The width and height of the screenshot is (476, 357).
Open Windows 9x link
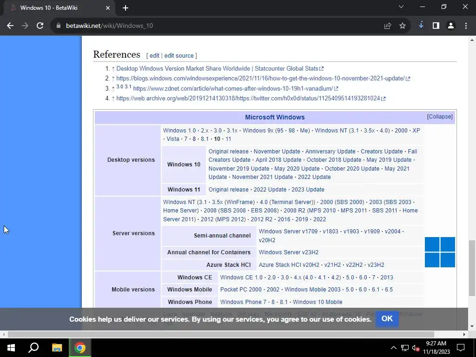258,131
